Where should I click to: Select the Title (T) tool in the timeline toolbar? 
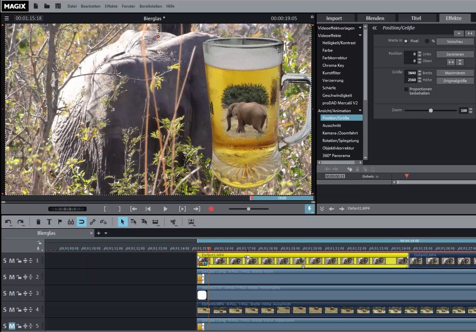click(x=49, y=222)
